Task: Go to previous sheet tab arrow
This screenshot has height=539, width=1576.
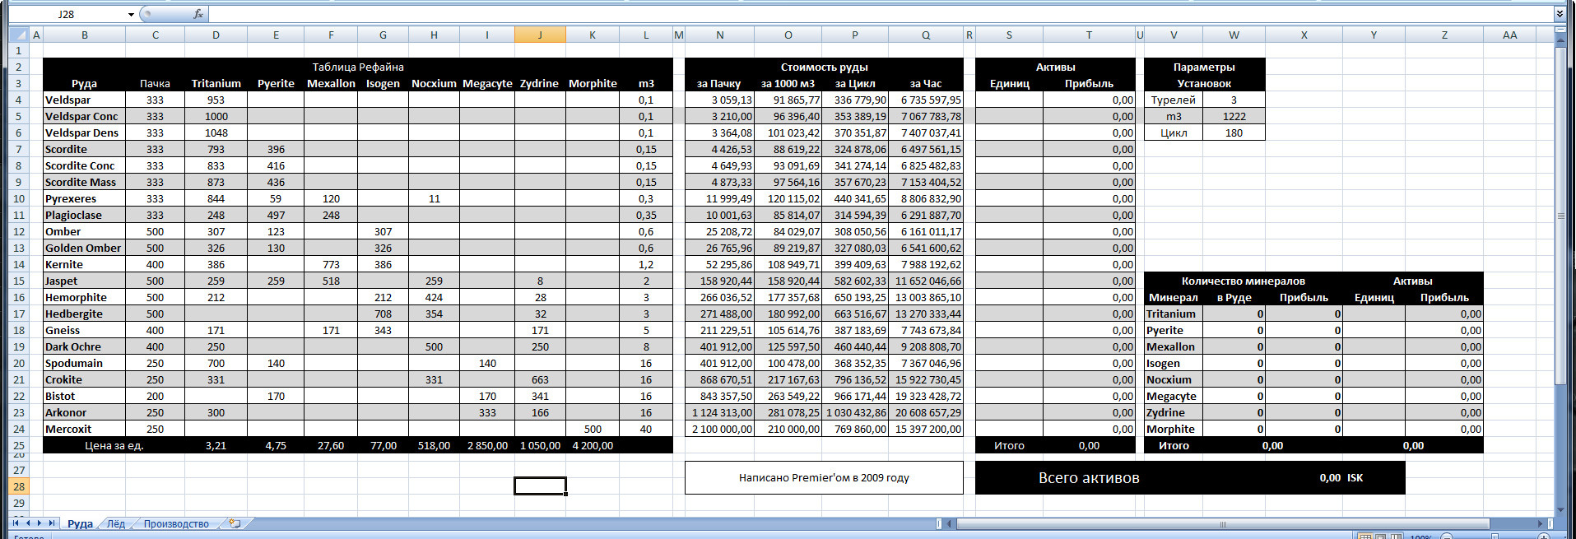Action: (x=28, y=523)
